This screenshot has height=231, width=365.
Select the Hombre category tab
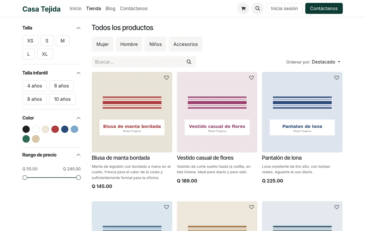[x=129, y=44]
